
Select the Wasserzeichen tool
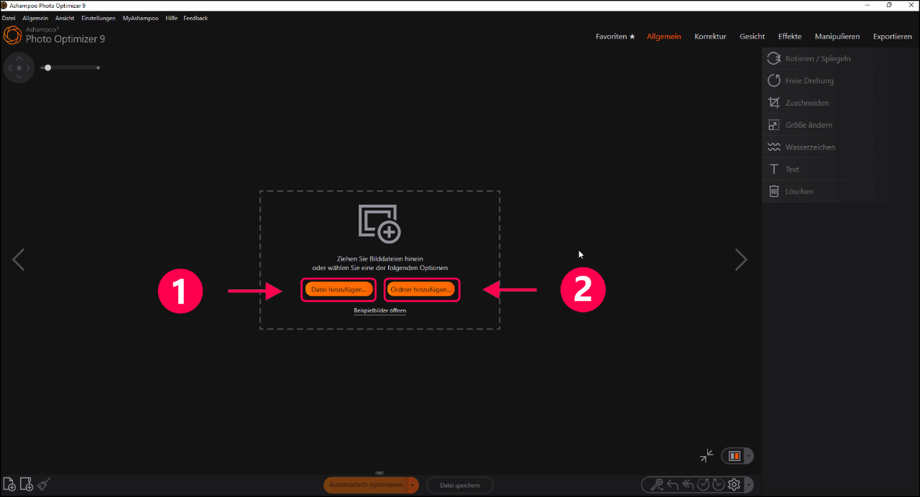(x=834, y=148)
